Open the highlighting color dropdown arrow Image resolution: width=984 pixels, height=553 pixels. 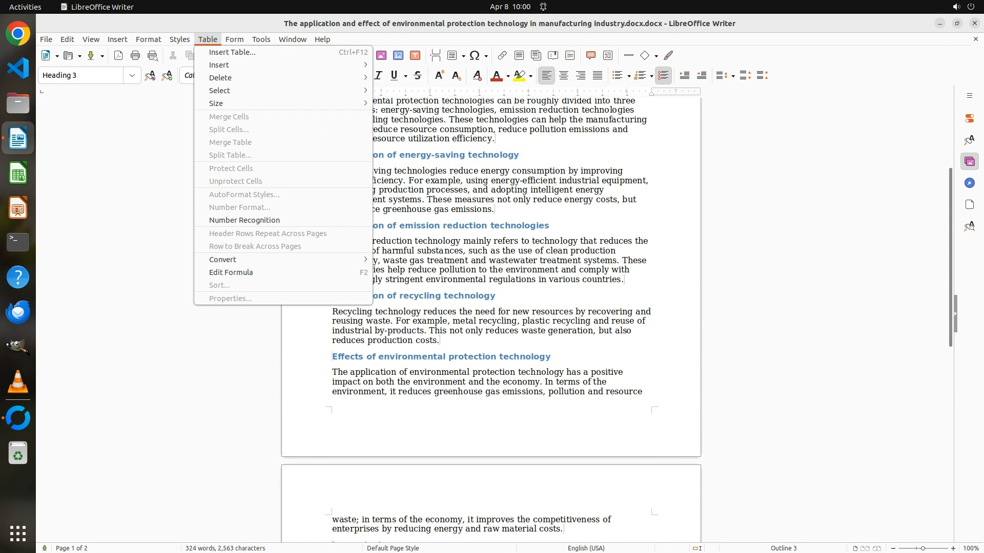[531, 76]
